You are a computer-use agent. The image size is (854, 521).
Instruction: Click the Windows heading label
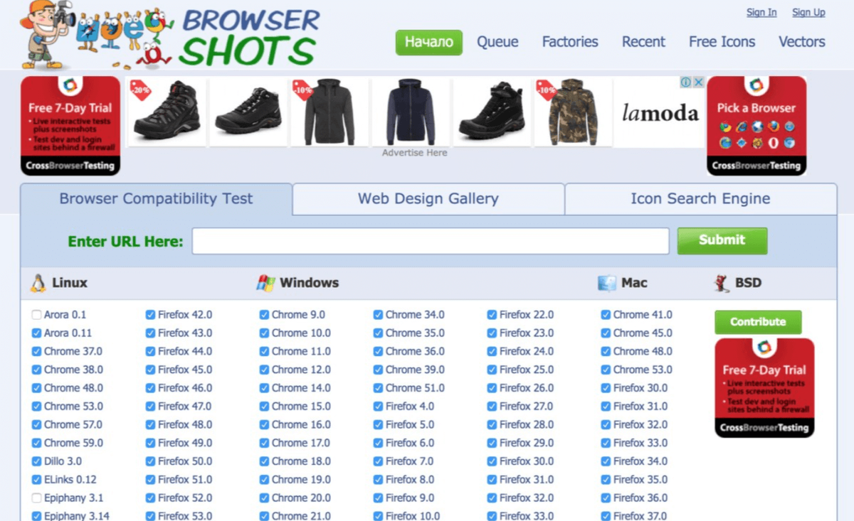309,283
